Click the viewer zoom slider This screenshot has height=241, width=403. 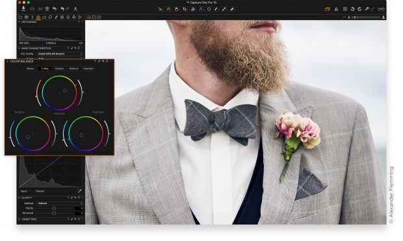pyautogui.click(x=366, y=17)
